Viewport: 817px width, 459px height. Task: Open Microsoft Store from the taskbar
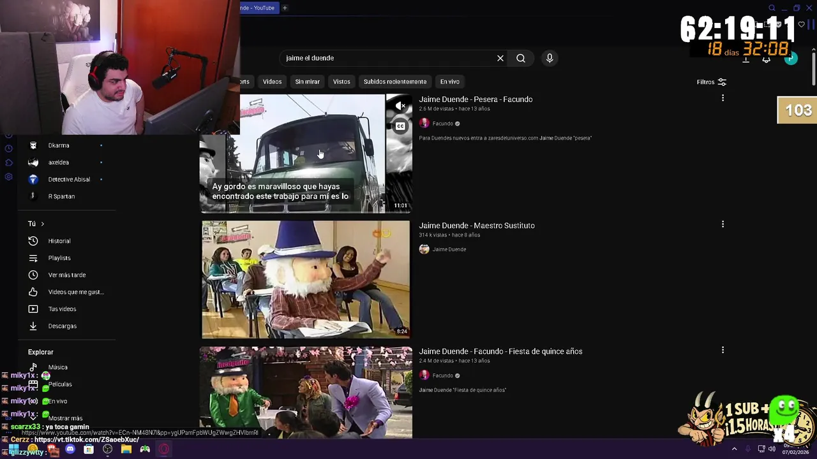point(89,449)
